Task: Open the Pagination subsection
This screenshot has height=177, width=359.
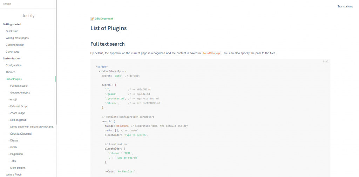Action: point(16,154)
